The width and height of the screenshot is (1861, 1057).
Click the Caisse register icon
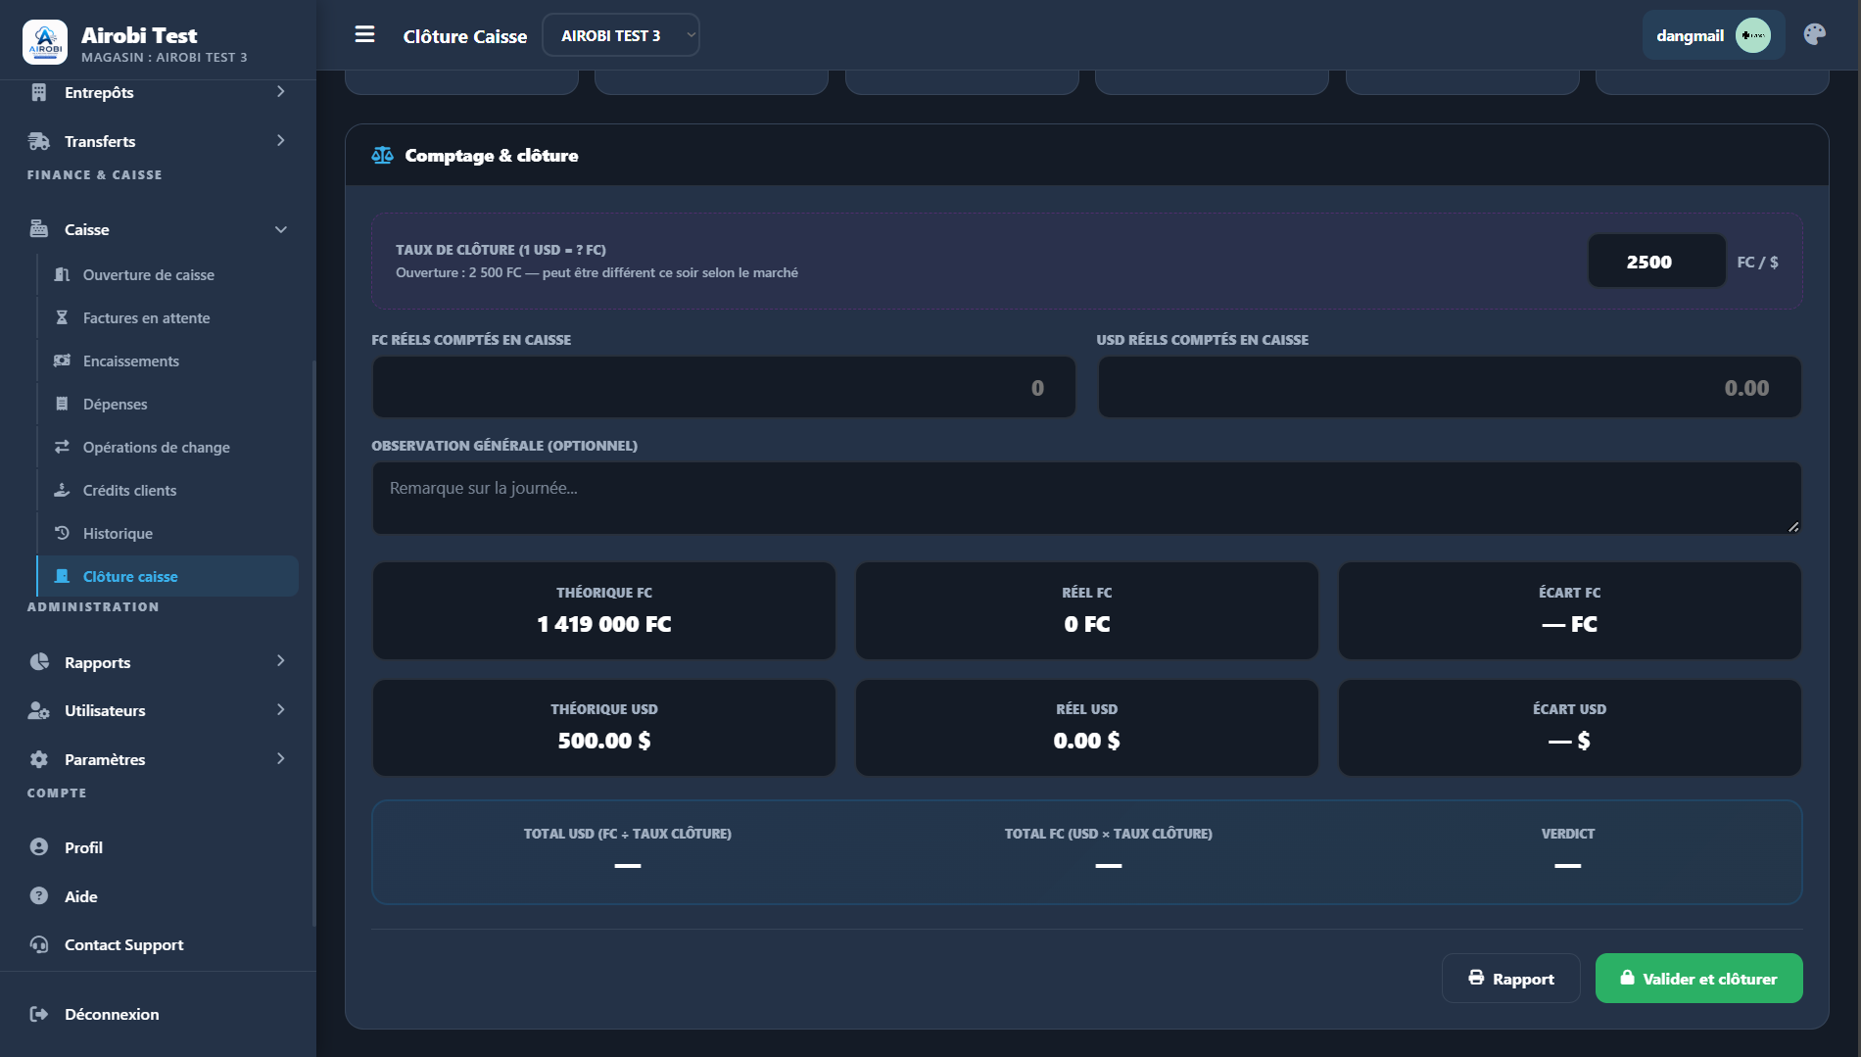pyautogui.click(x=39, y=229)
